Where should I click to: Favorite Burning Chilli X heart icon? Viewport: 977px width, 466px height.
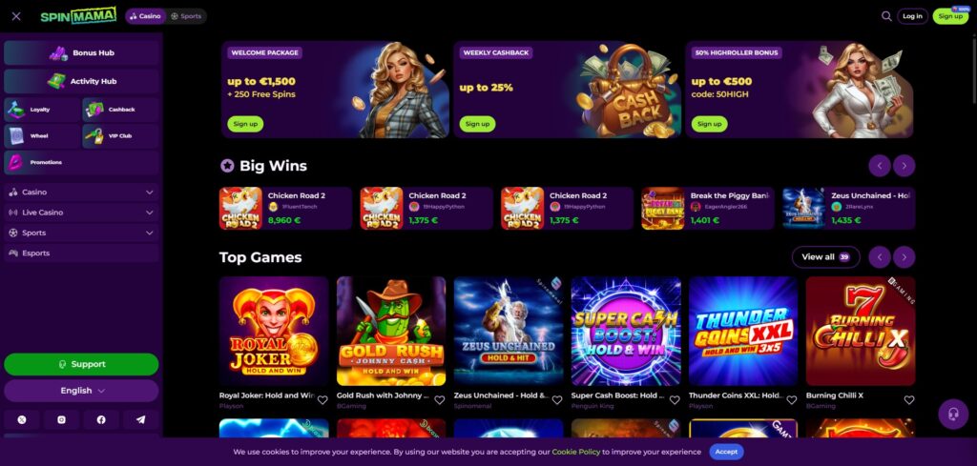(x=909, y=400)
